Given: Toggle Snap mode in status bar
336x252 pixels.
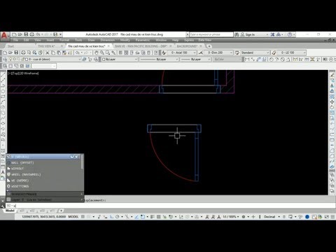Looking at the screenshot, I should (89, 217).
